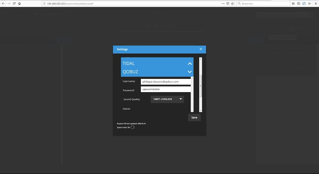Click the blue extension icon in the toolbar

point(304,3)
